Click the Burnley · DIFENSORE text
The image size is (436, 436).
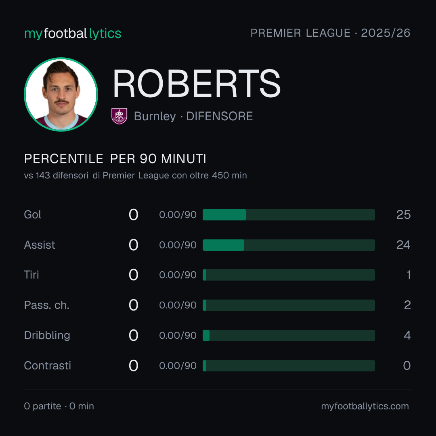193,116
